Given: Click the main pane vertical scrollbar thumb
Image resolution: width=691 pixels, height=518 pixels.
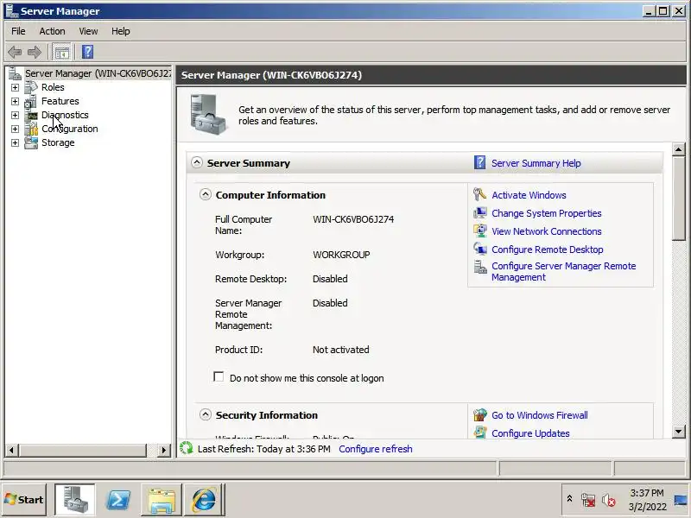Looking at the screenshot, I should (679, 199).
